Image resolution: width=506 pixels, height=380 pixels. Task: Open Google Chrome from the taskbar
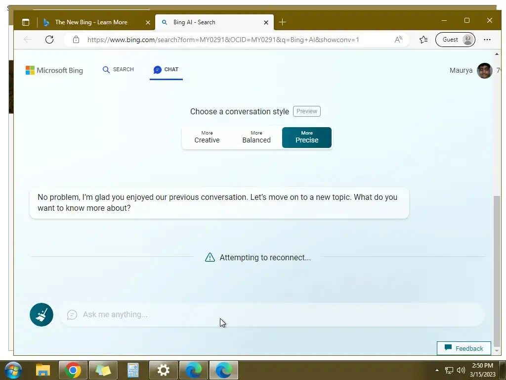coord(73,370)
